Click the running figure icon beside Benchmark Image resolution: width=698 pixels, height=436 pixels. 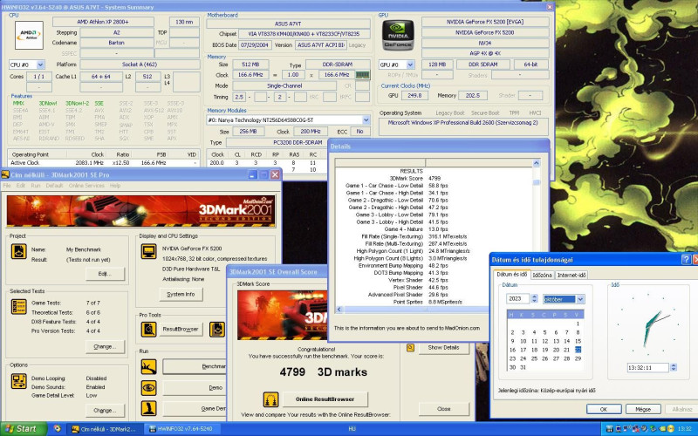(148, 366)
